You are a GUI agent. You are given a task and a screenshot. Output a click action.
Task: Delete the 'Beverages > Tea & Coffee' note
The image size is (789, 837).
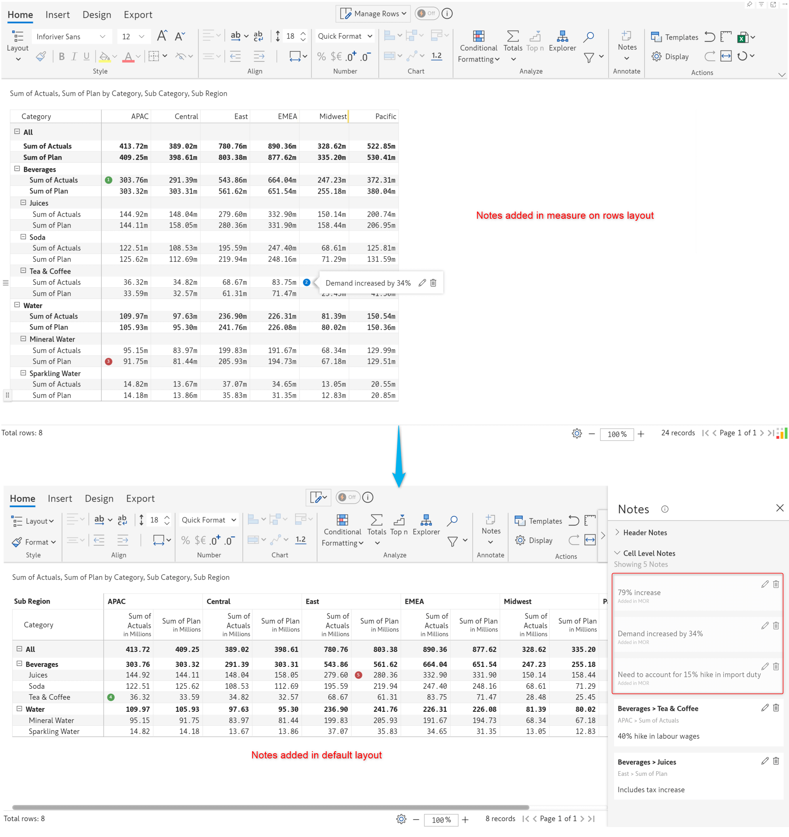tap(776, 708)
